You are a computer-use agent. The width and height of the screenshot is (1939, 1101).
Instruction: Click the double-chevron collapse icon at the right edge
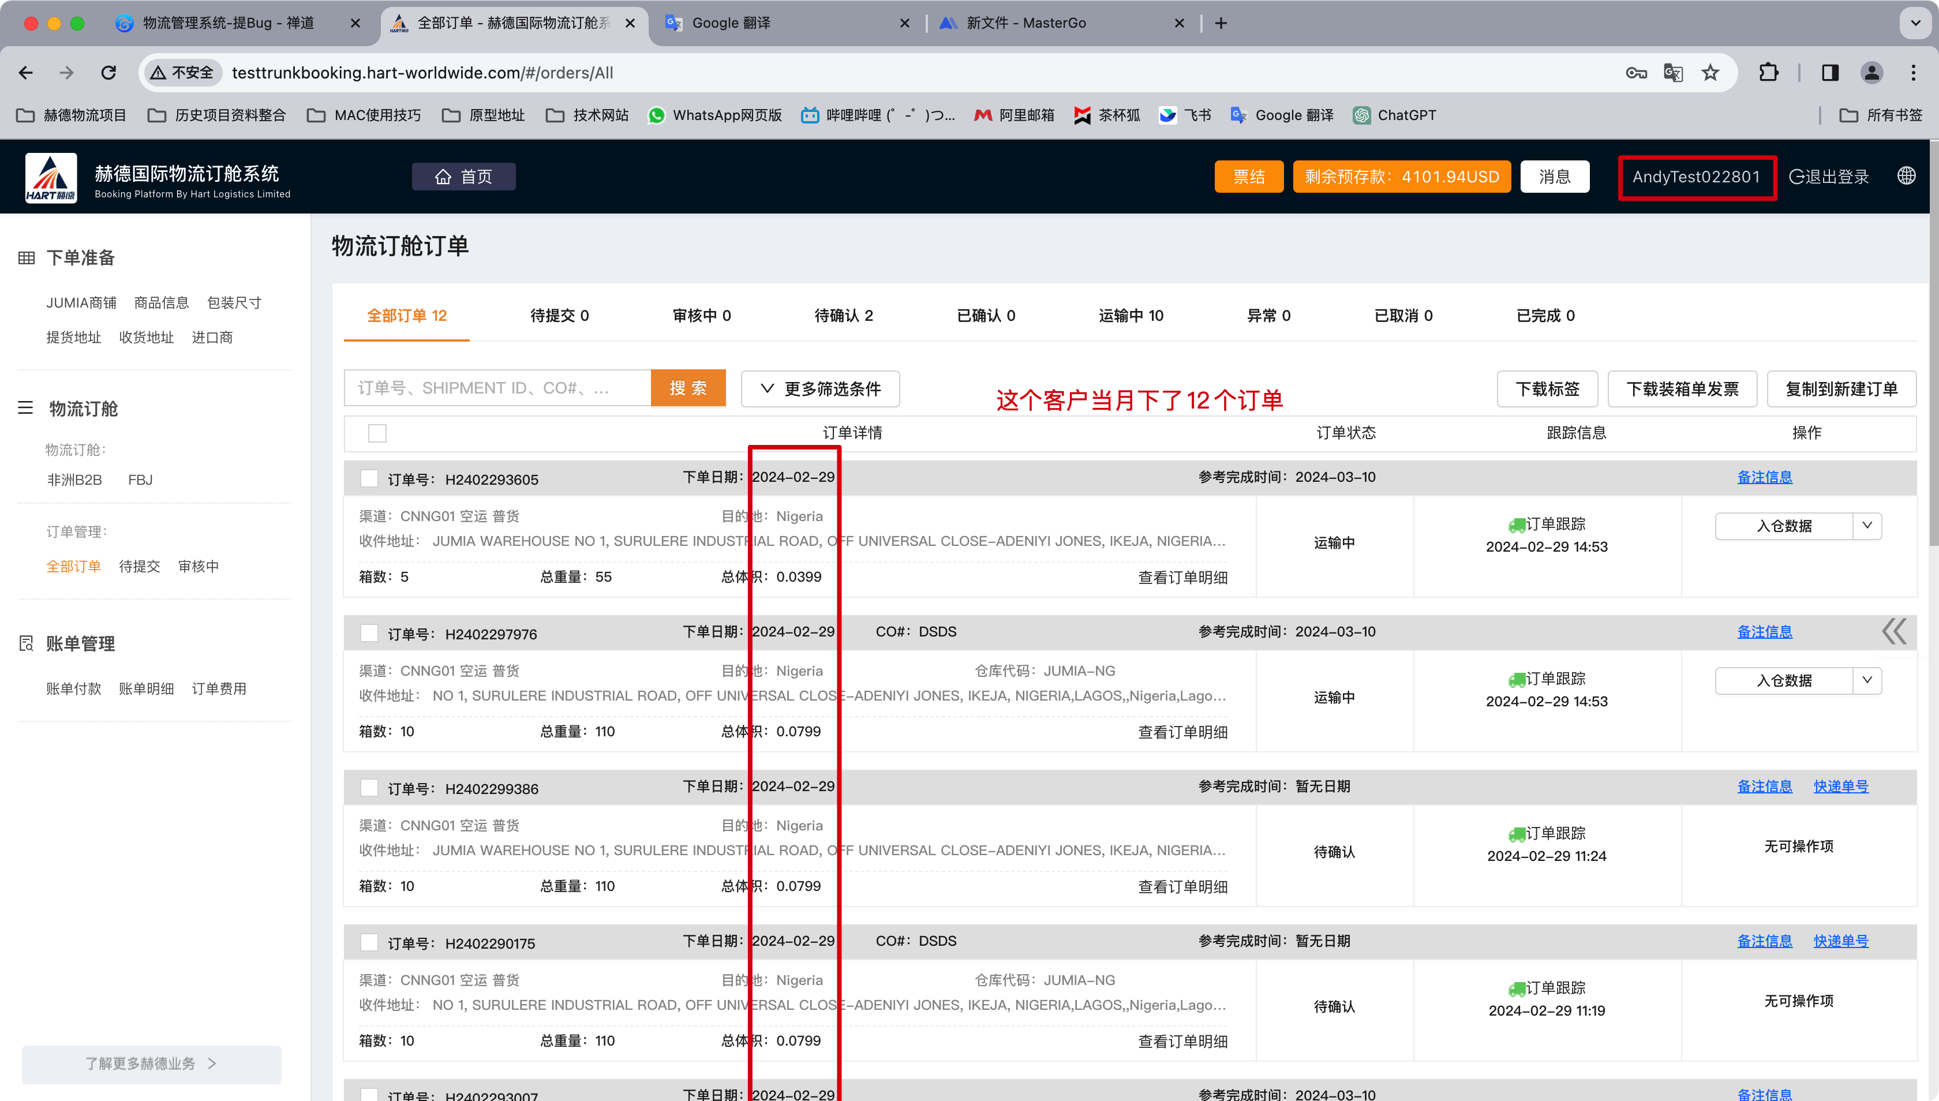[x=1895, y=631]
